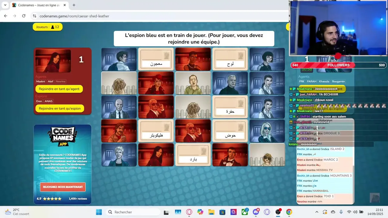Check the battery tray icon
Viewport: 388px width, 218px height.
(361, 212)
